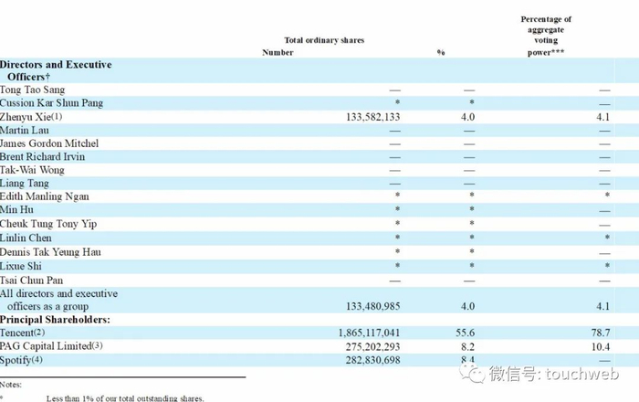This screenshot has width=639, height=402.
Task: Click the Directors and Executive Officers heading
Action: 56,70
